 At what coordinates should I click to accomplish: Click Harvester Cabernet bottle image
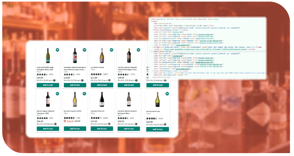coord(75,55)
